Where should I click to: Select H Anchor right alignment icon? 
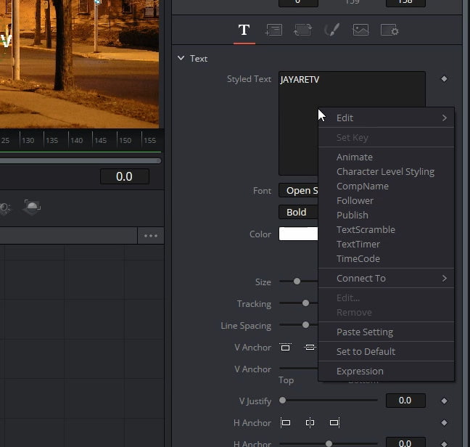point(334,423)
